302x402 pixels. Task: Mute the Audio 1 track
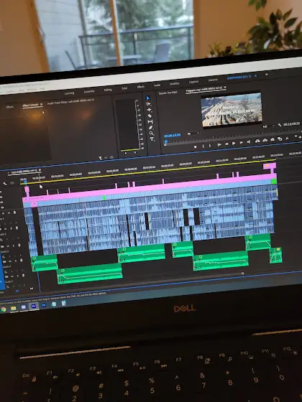[3, 213]
